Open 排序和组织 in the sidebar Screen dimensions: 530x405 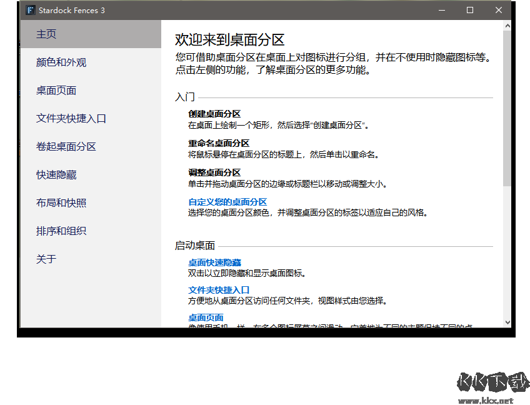pyautogui.click(x=61, y=231)
